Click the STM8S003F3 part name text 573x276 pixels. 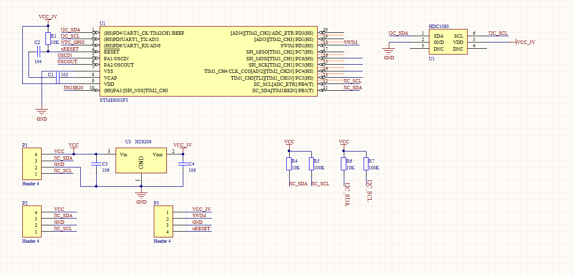(x=114, y=99)
